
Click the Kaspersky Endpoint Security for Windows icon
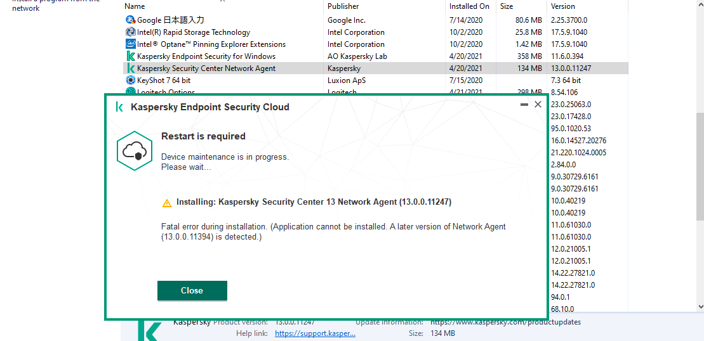(130, 56)
